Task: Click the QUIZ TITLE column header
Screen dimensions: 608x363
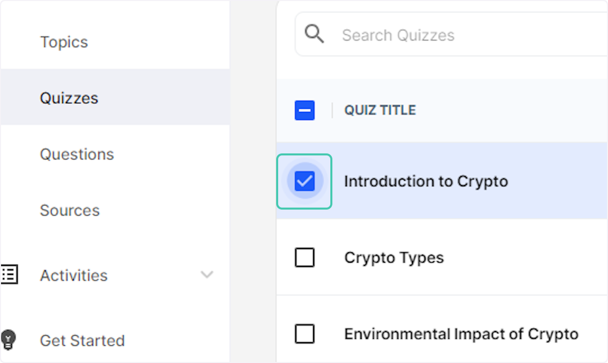Action: 379,110
